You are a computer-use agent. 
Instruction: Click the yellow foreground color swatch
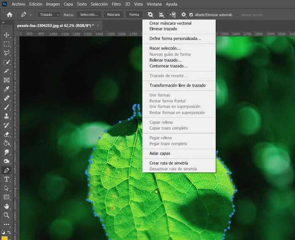4,237
